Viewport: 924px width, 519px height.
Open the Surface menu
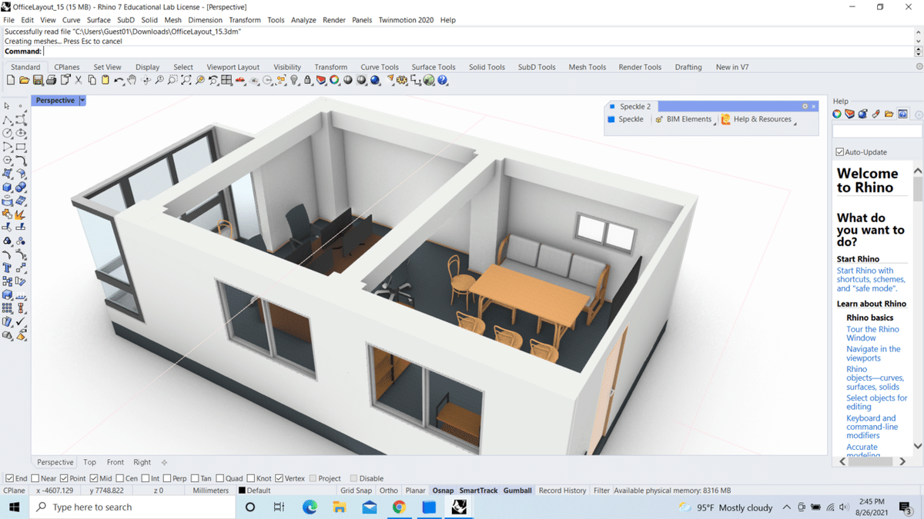(x=99, y=20)
